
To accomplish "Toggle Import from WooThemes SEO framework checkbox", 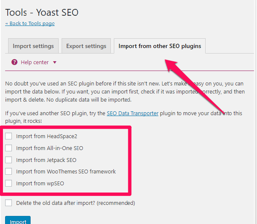I will tap(8, 171).
